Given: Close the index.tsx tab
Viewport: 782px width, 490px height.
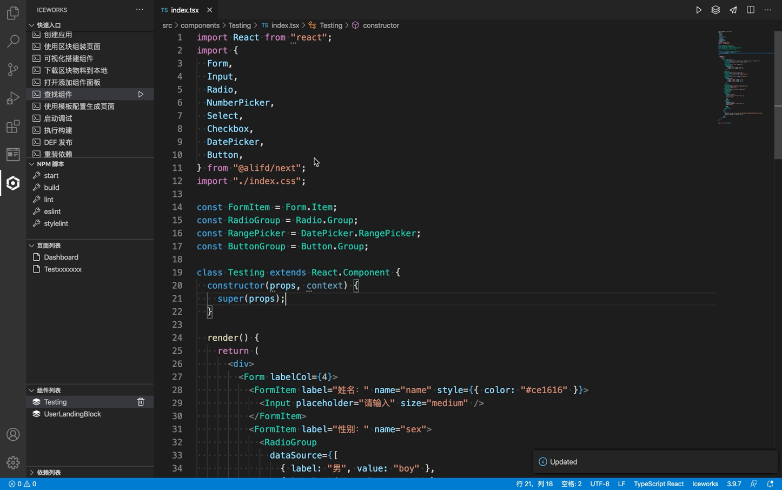Looking at the screenshot, I should coord(209,10).
